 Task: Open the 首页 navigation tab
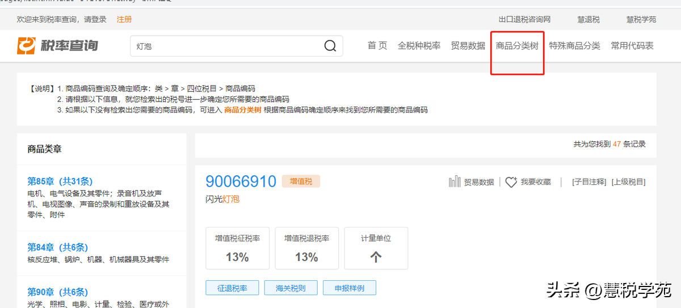point(377,46)
